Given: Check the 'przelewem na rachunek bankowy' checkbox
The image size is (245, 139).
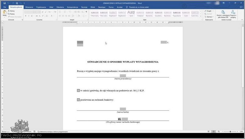Looking at the screenshot, I should (x=78, y=100).
